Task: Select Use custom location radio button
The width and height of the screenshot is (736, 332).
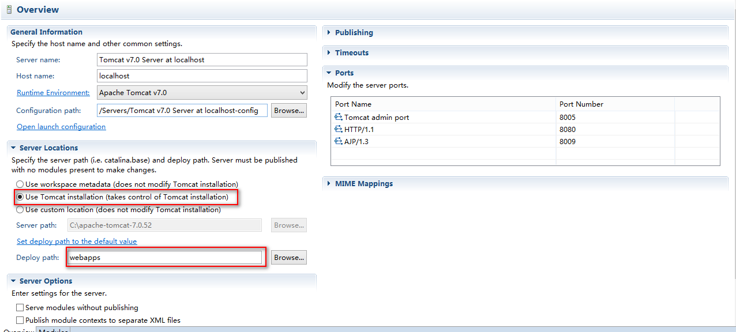Action: 20,210
